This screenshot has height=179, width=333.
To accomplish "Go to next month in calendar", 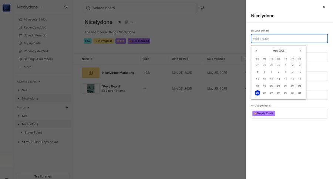I will 301,51.
